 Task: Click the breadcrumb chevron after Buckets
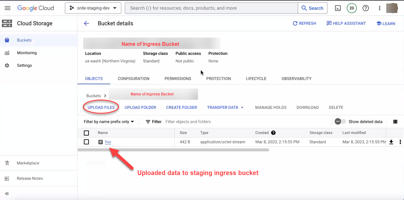point(105,96)
